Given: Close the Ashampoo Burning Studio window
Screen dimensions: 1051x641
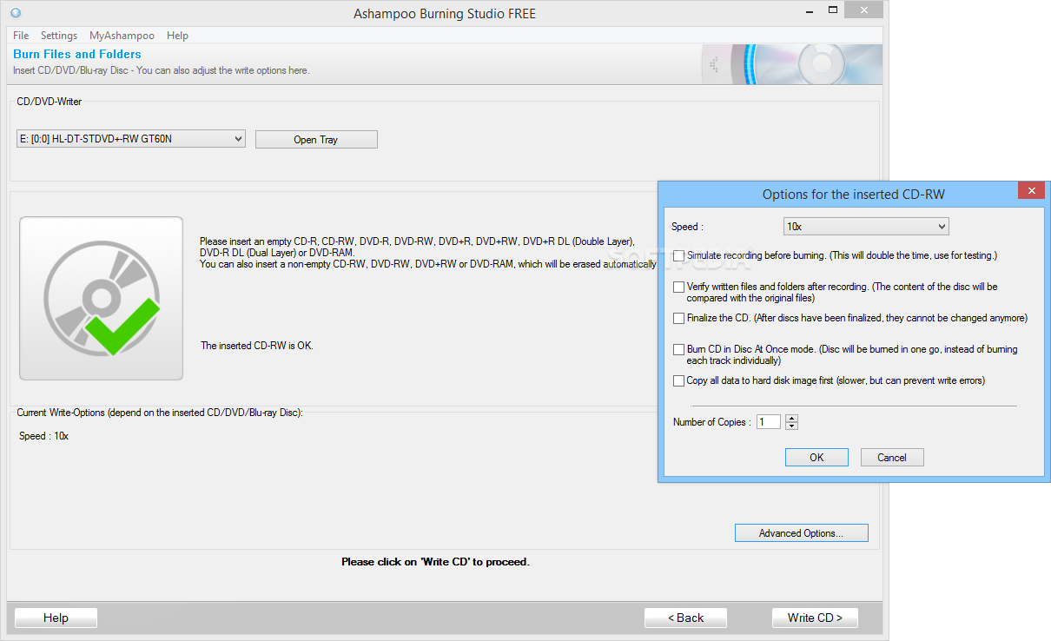Looking at the screenshot, I should 864,10.
